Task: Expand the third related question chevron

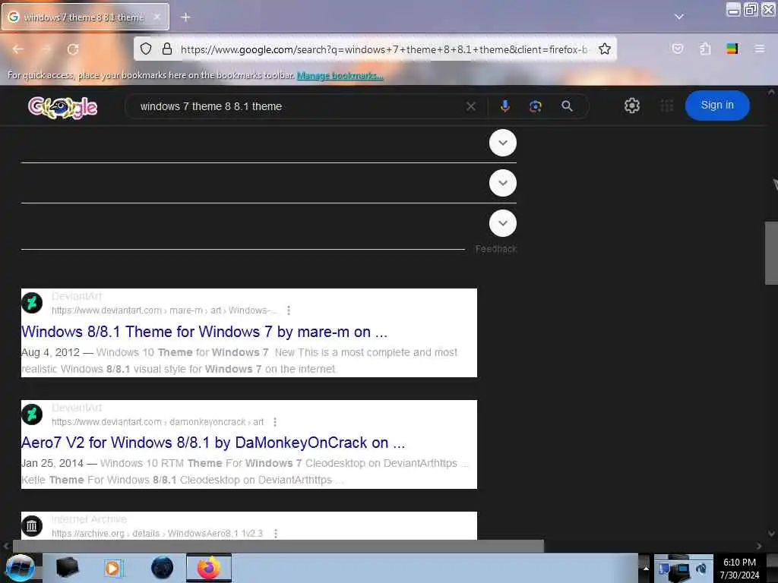Action: [503, 223]
